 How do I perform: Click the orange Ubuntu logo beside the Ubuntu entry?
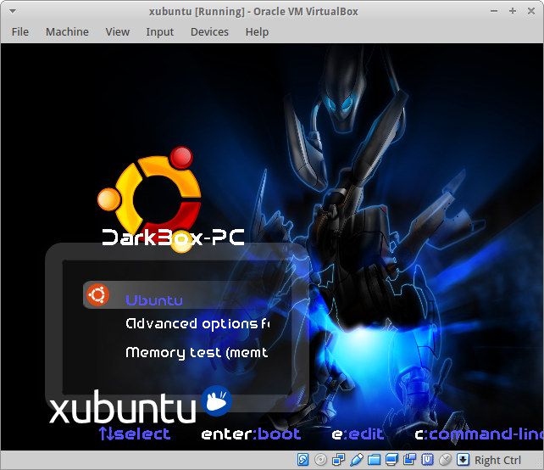(x=97, y=295)
